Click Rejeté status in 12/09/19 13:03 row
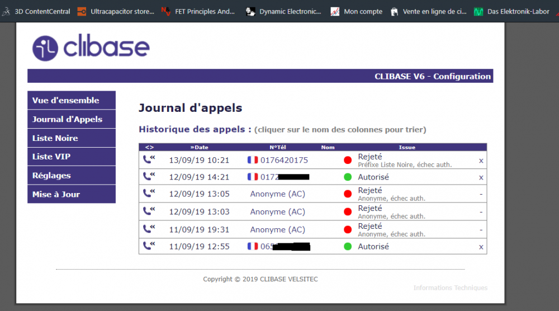Screen dimensions: 559x311 tap(370, 208)
